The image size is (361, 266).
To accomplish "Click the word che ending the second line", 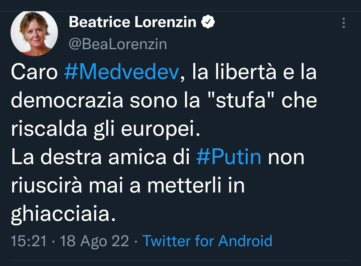I will tap(299, 100).
